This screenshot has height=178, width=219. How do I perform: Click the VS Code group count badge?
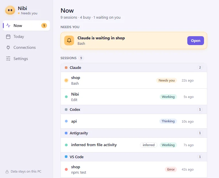tap(200, 157)
